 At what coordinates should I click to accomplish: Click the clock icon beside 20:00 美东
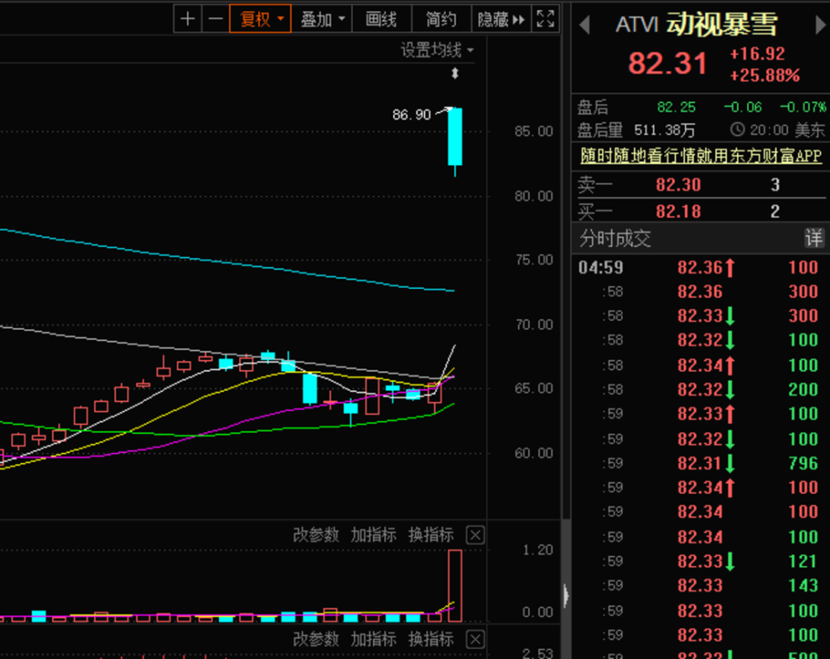click(737, 129)
